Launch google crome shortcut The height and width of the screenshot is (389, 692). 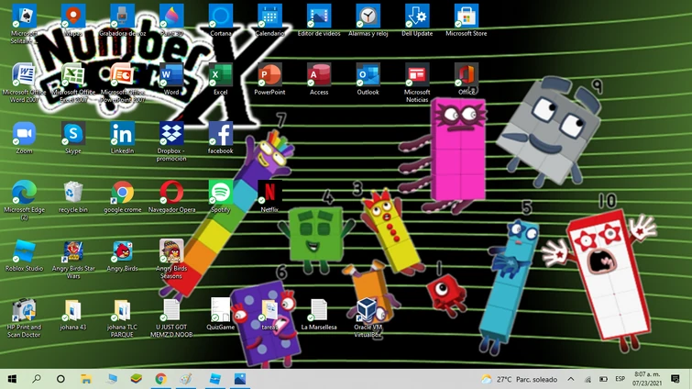pos(122,193)
